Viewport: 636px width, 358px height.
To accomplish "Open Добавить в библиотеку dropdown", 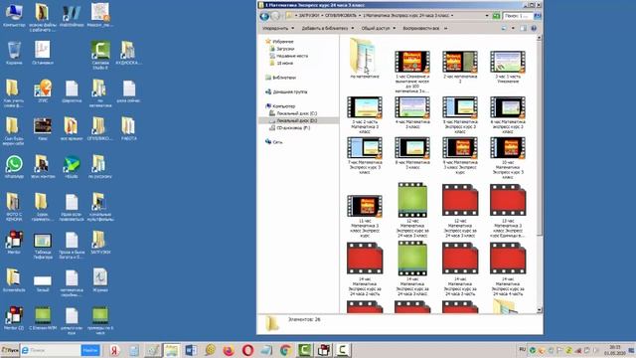I will pyautogui.click(x=328, y=29).
